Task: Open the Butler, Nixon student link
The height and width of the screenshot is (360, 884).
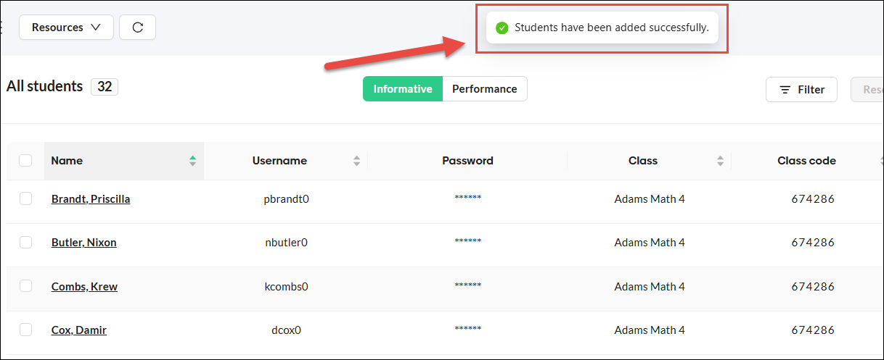Action: pyautogui.click(x=83, y=243)
